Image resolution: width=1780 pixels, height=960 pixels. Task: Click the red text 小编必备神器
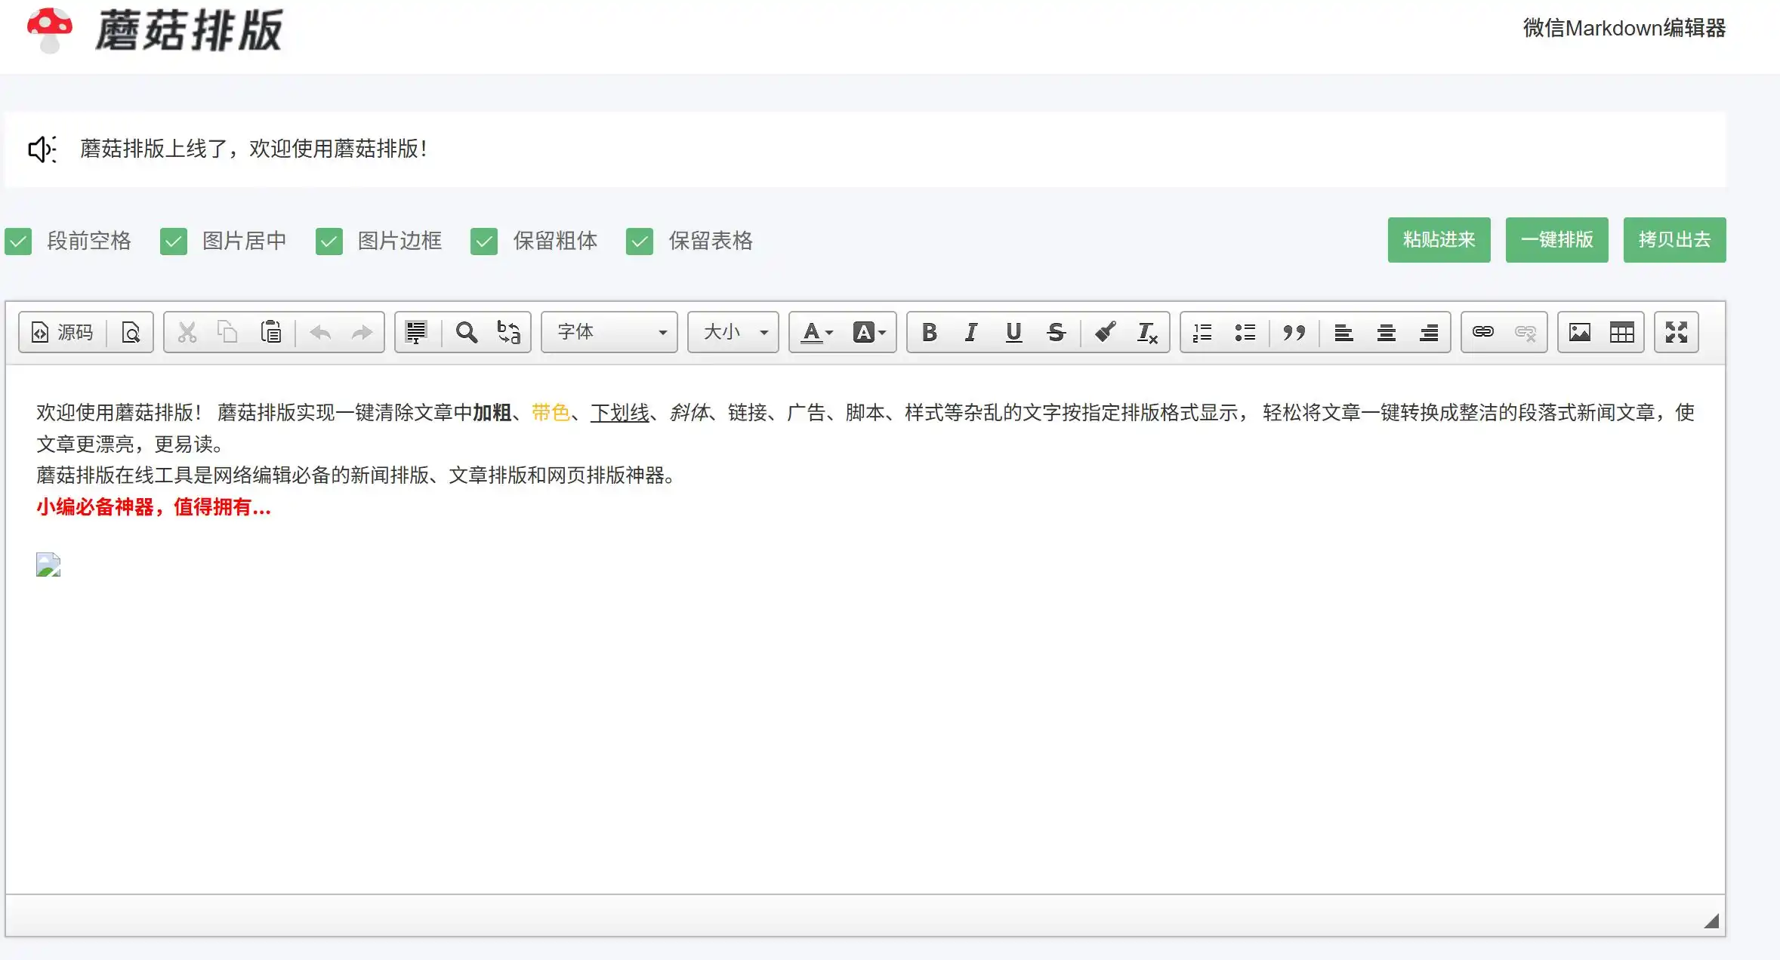95,507
